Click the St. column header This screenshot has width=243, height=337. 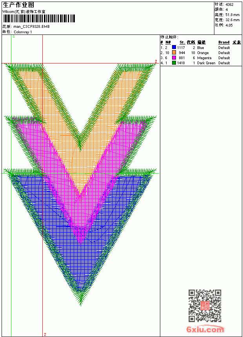coord(182,42)
